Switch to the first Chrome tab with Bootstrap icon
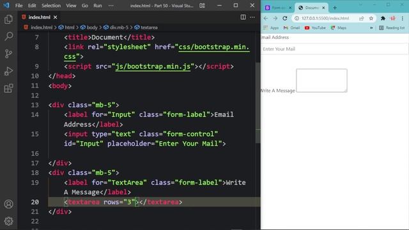This screenshot has width=409, height=230. (x=279, y=8)
